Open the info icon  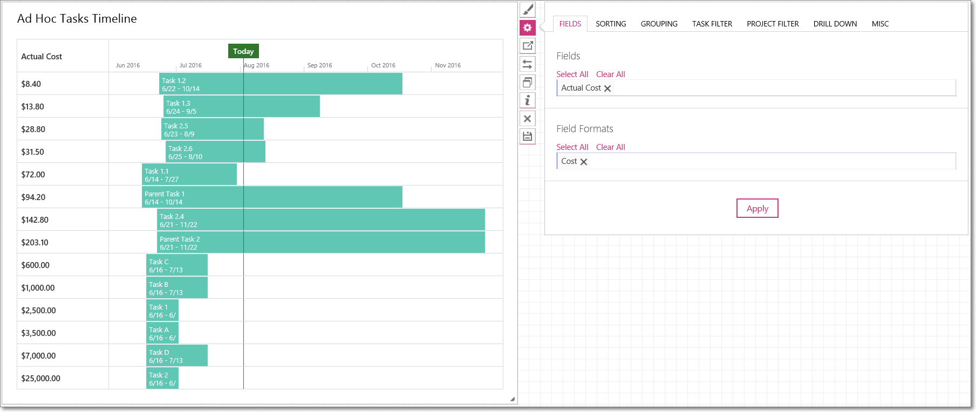pos(528,100)
